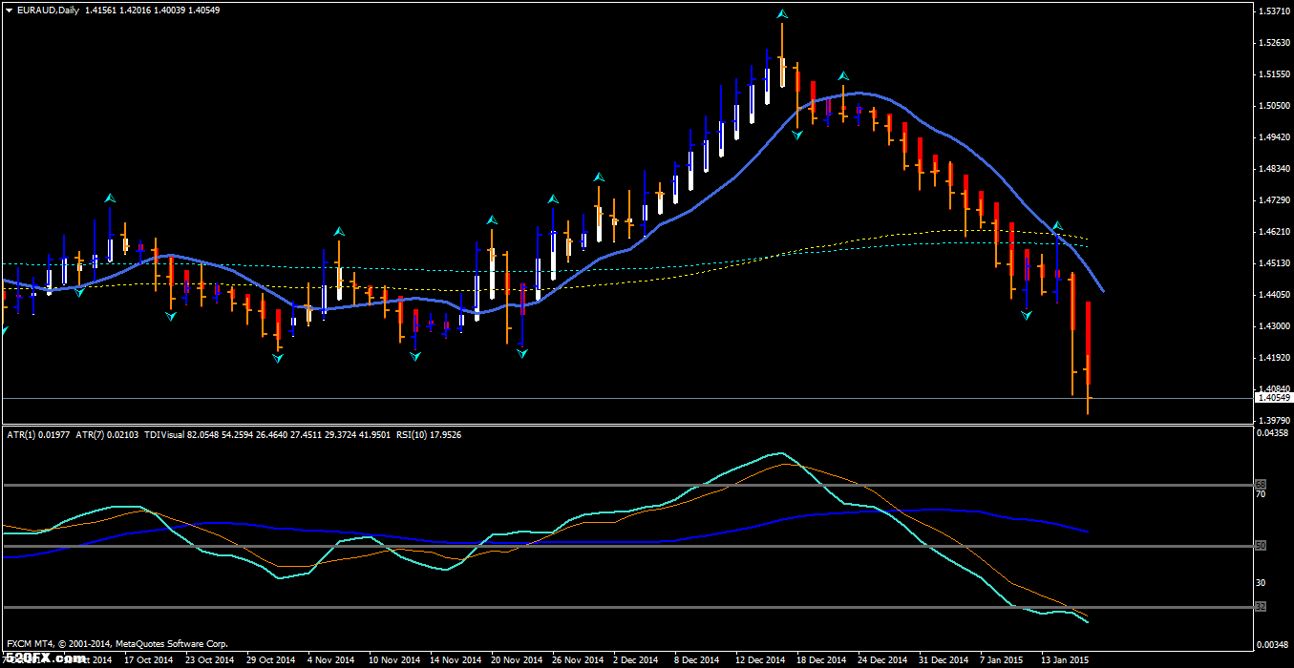Screen dimensions: 1294x668
Task: Click price axis label 1.47290
Action: coord(1276,200)
